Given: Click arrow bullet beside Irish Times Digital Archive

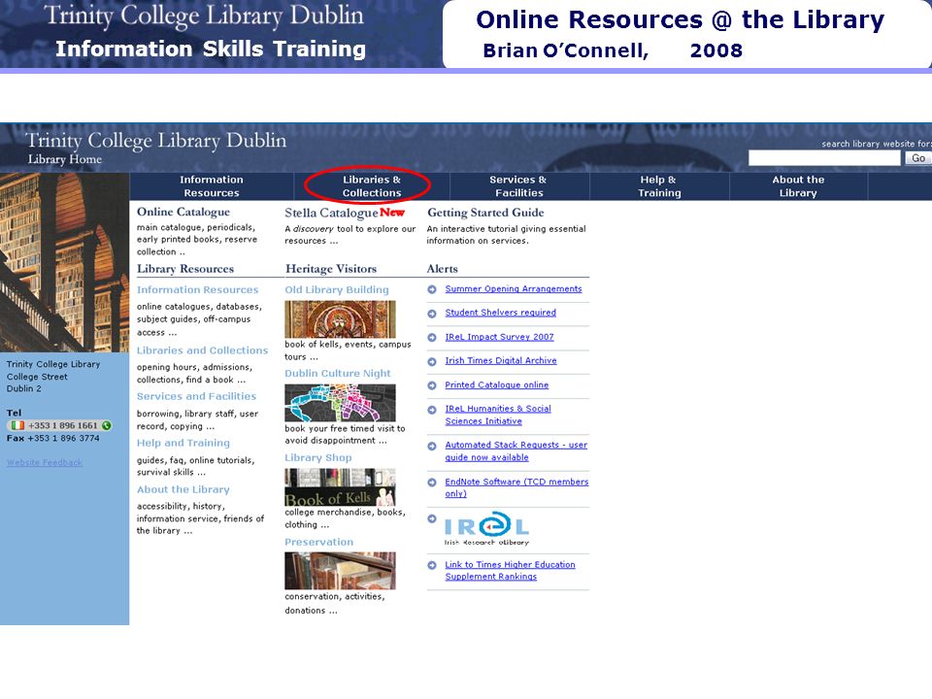Looking at the screenshot, I should [432, 361].
